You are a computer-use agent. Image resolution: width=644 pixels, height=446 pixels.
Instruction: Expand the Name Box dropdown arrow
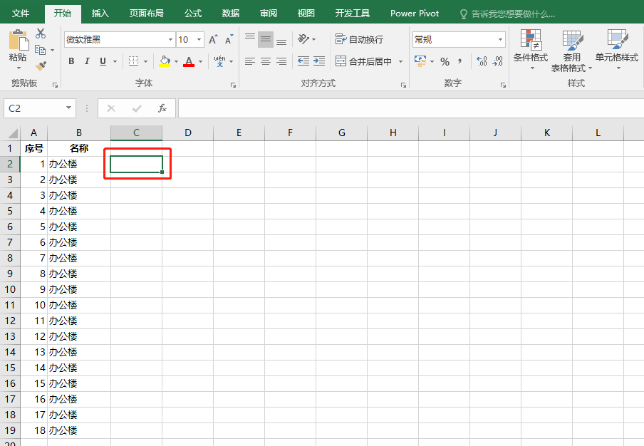(x=68, y=108)
